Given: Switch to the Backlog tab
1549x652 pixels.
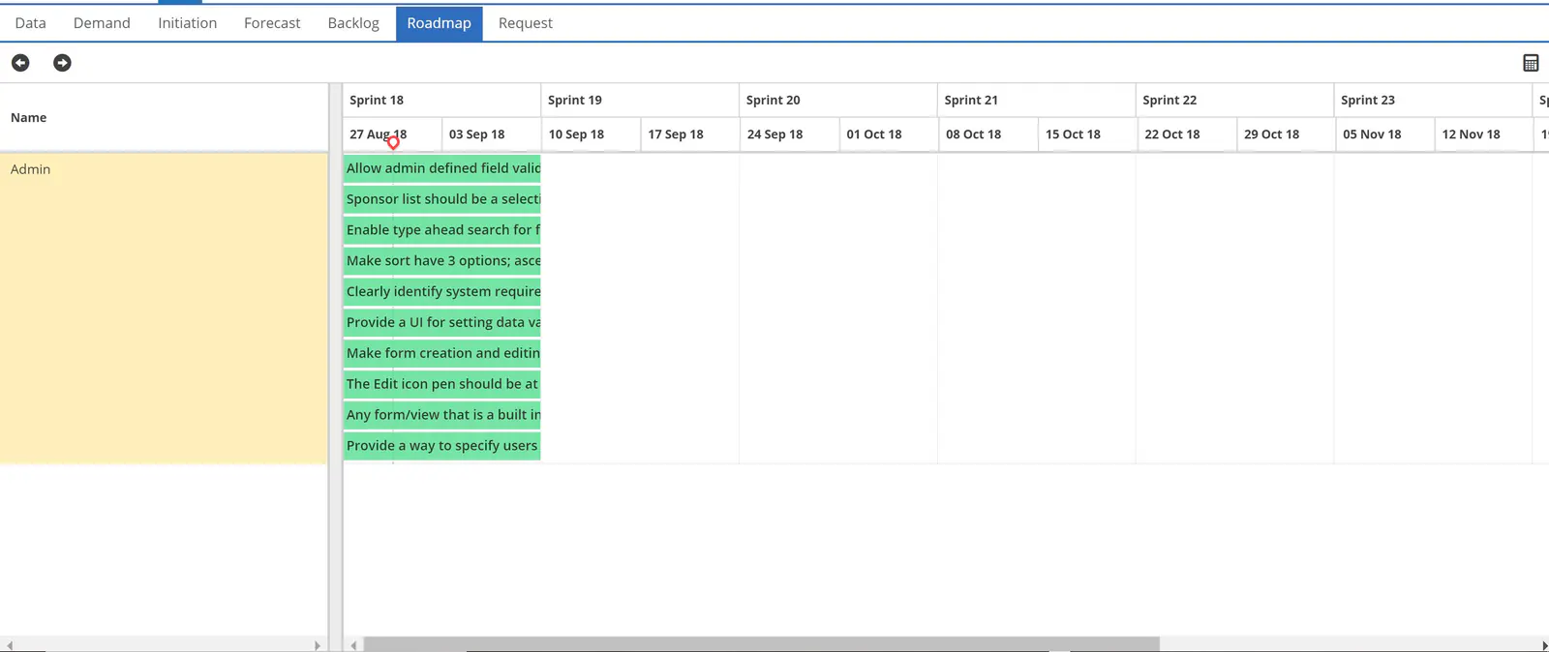Looking at the screenshot, I should [353, 23].
